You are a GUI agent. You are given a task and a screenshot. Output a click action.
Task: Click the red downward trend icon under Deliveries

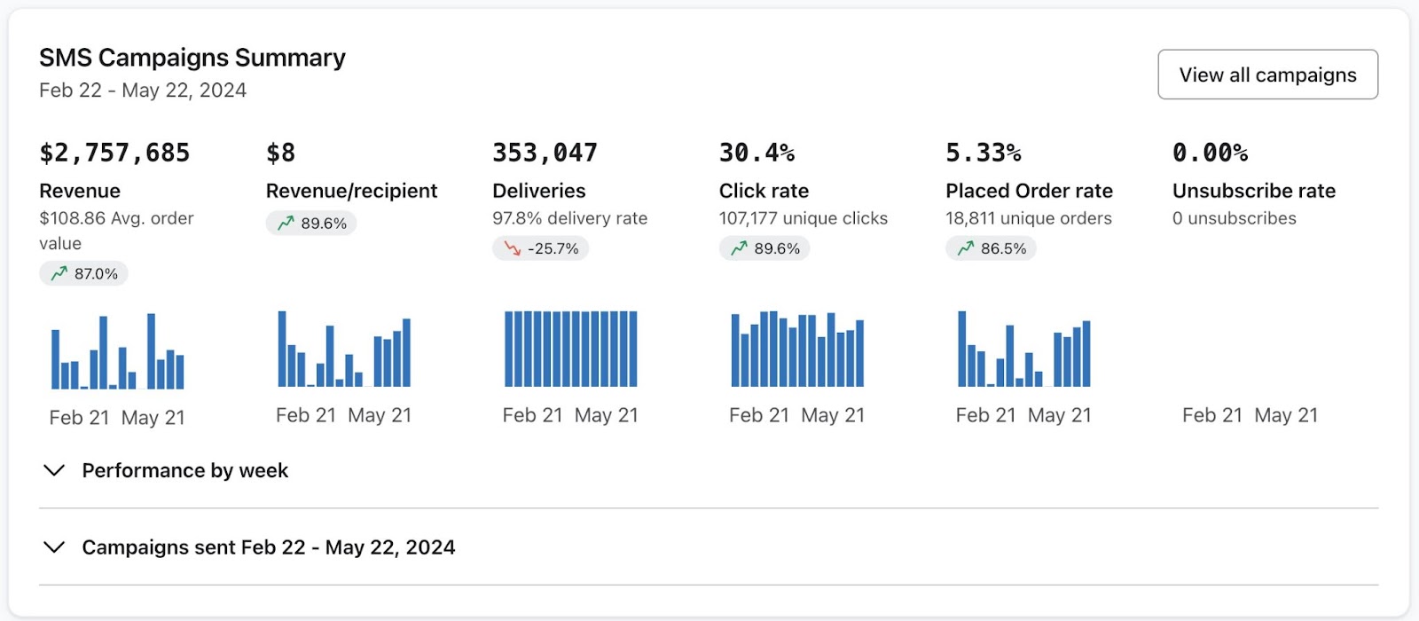[x=513, y=248]
